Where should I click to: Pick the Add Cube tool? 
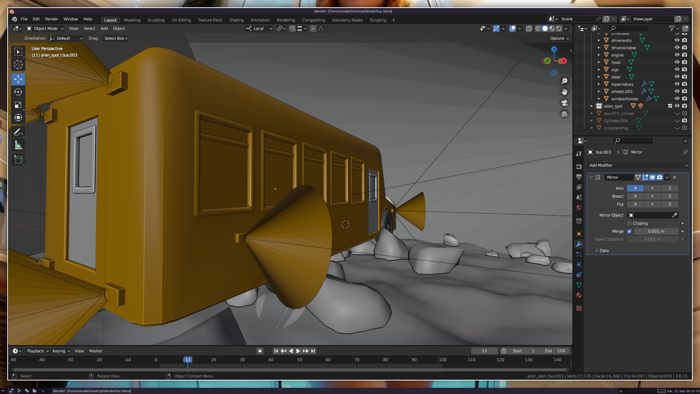click(x=18, y=160)
